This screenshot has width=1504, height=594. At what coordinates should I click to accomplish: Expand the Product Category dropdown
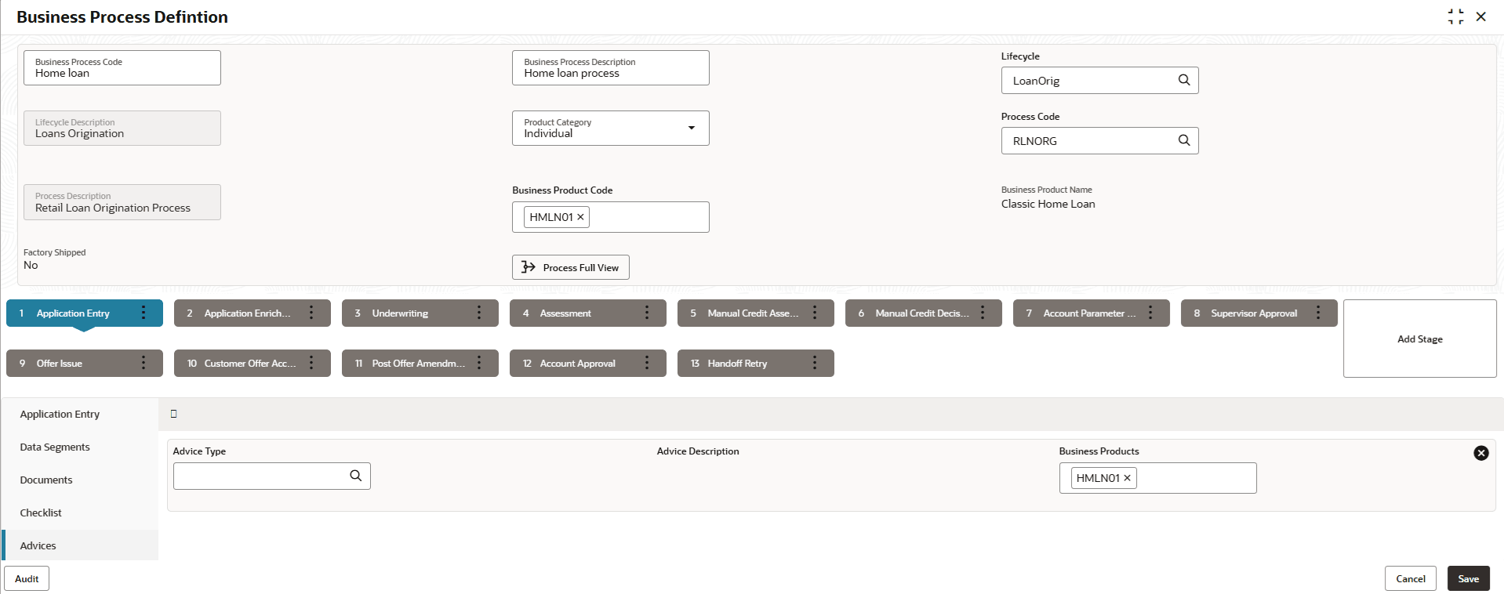click(x=691, y=128)
